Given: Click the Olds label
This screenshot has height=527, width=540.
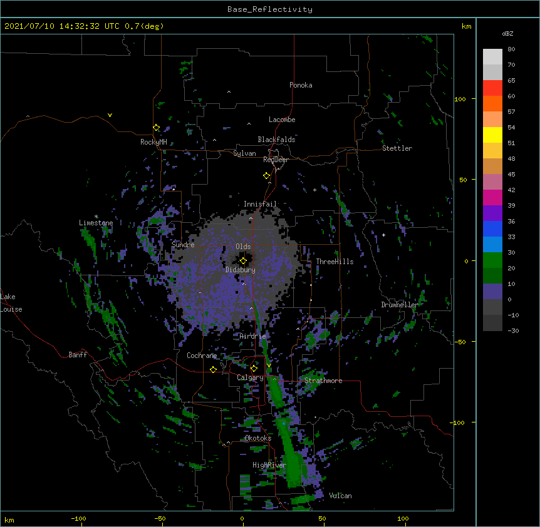Looking at the screenshot, I should 243,247.
